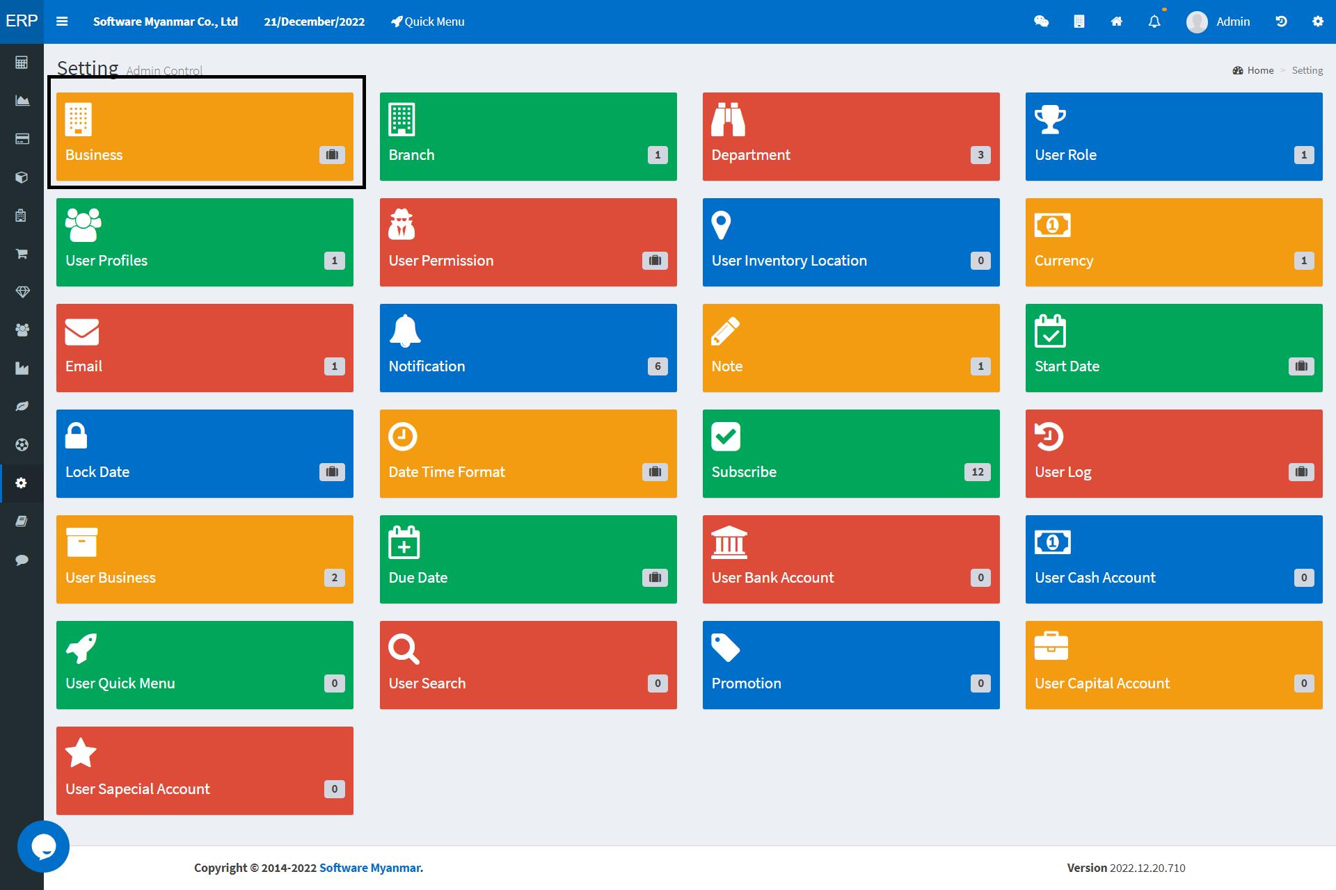This screenshot has height=890, width=1336.
Task: Open the soccer ball icon in sidebar
Action: click(22, 444)
